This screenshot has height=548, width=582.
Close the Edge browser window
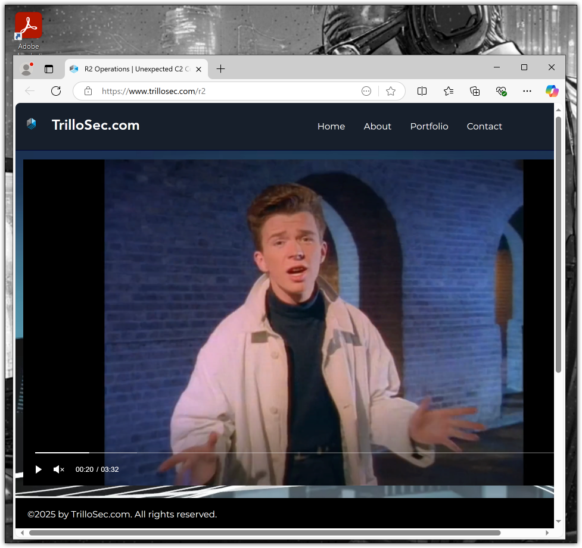pos(552,67)
